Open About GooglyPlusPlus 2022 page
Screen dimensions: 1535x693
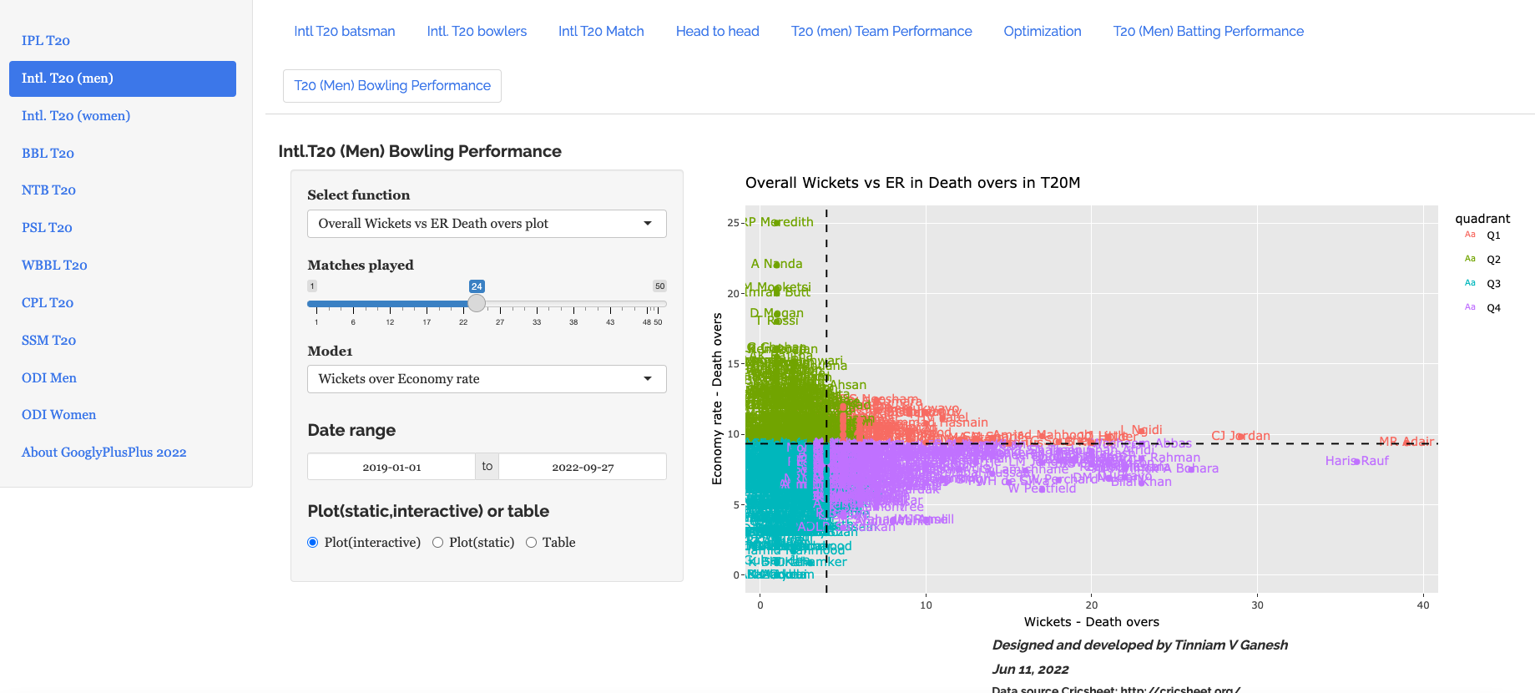104,453
